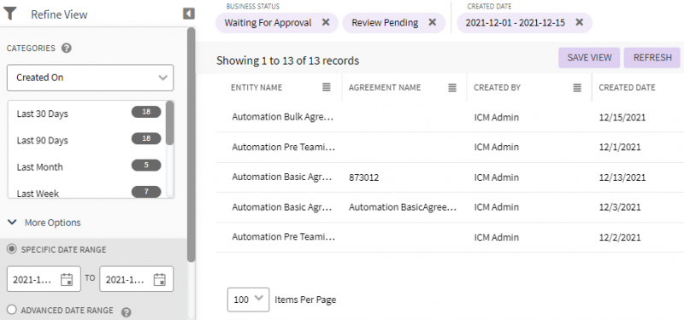Click the Refine View filter funnel icon
This screenshot has height=320, width=684.
coord(9,14)
